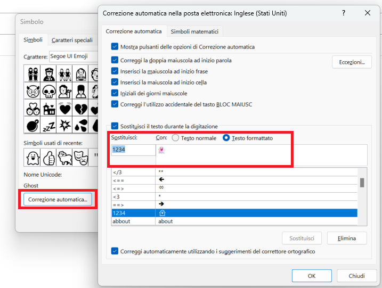This screenshot has width=382, height=288.
Task: Click the greyed Sostituisci button
Action: [x=302, y=238]
